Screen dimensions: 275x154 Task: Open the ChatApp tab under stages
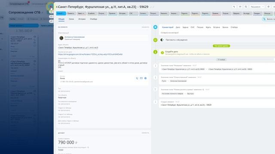[x=93, y=19]
